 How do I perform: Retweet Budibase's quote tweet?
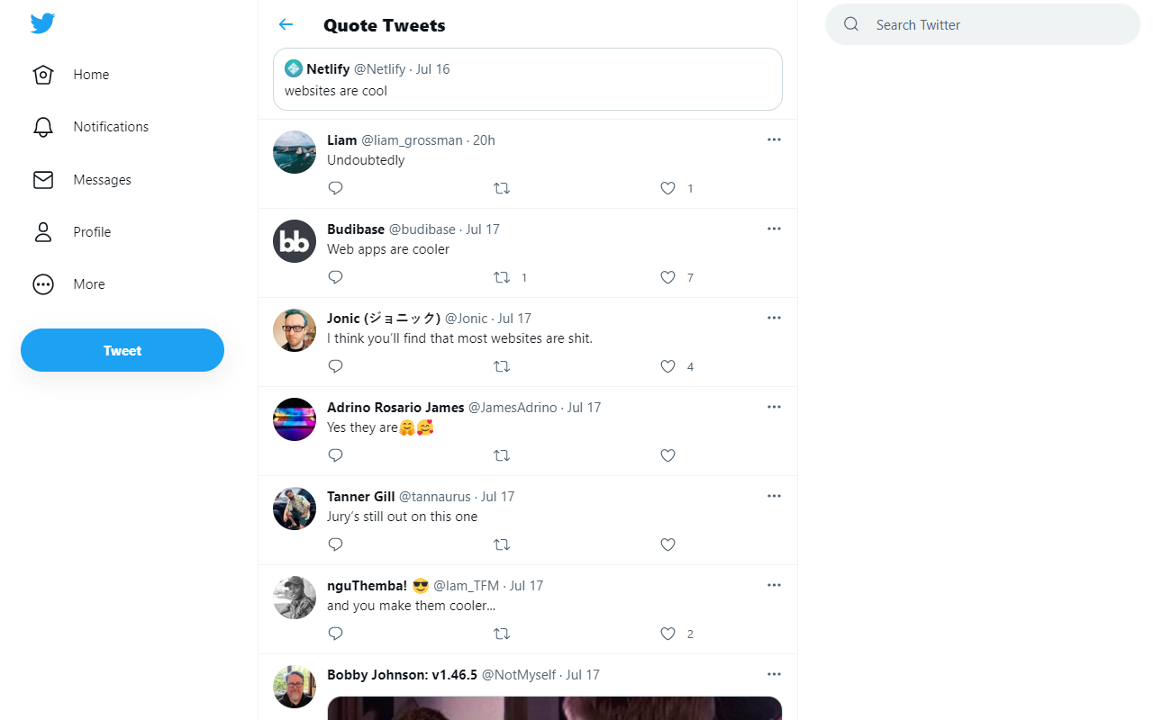click(501, 276)
